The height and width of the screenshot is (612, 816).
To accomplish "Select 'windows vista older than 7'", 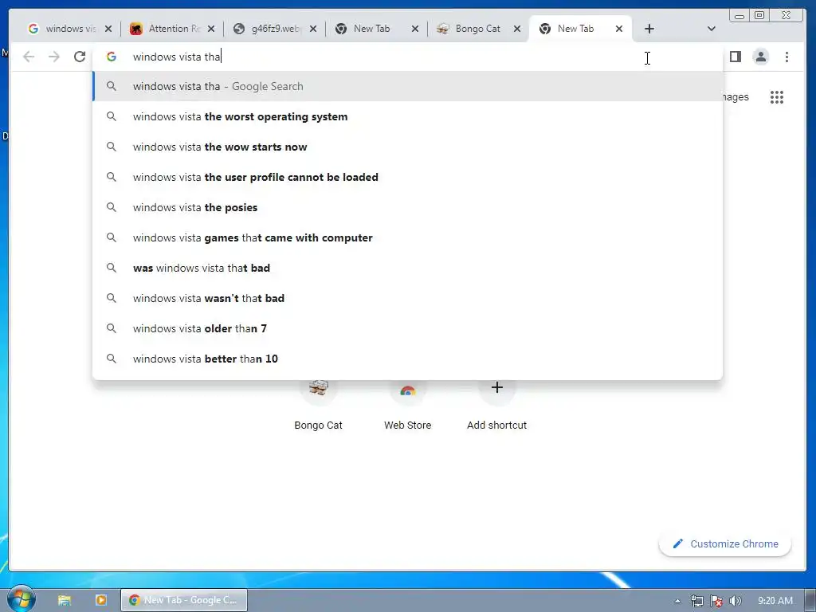I will click(407, 328).
